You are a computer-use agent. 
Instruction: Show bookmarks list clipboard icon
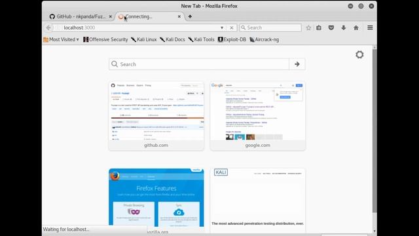319,28
